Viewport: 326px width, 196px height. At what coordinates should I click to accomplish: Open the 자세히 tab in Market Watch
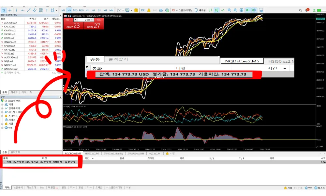pos(14,92)
